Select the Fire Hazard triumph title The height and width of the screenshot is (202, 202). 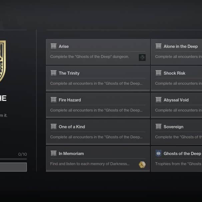point(70,100)
